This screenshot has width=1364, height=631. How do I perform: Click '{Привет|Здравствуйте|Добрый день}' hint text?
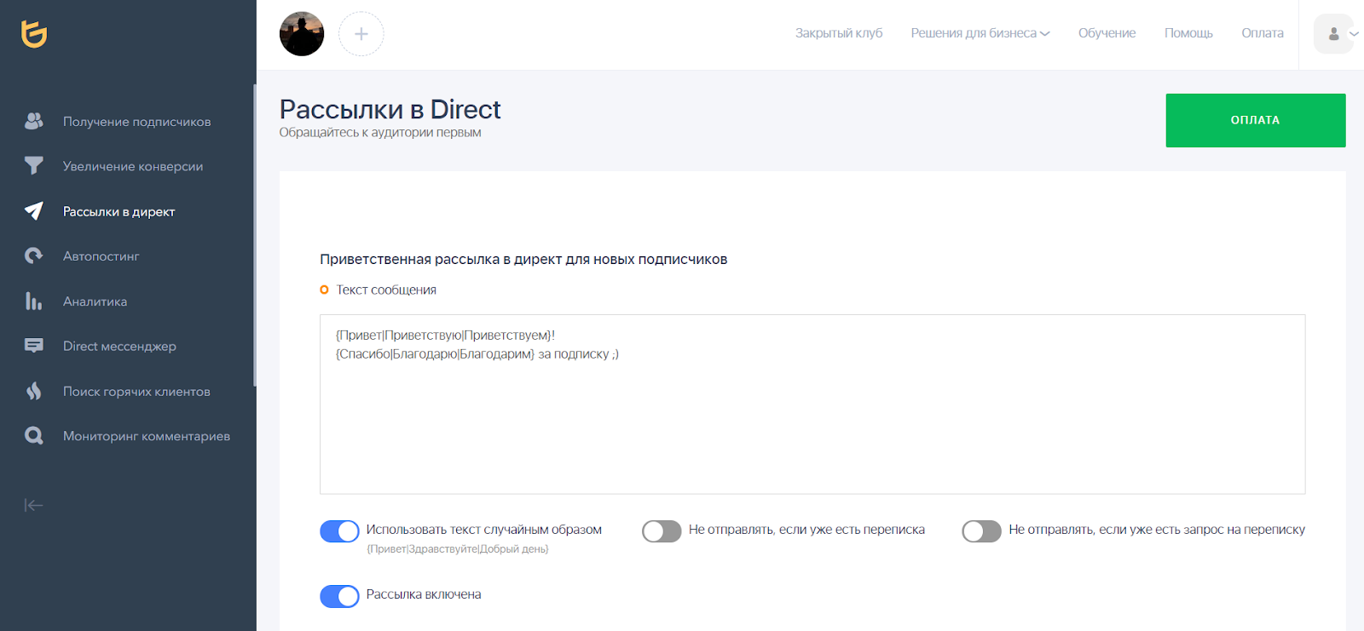tap(458, 549)
